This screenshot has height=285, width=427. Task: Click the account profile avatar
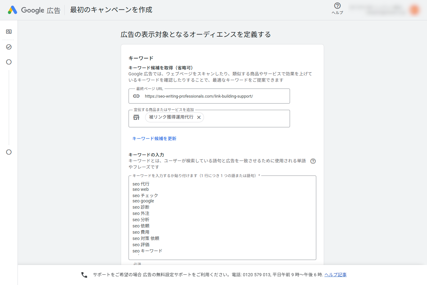(414, 10)
